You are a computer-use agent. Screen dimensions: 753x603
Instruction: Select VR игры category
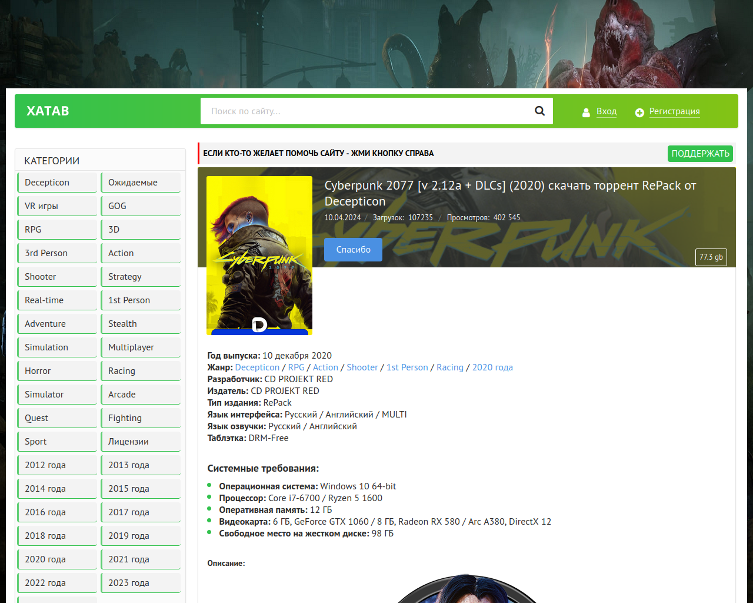[x=57, y=206]
